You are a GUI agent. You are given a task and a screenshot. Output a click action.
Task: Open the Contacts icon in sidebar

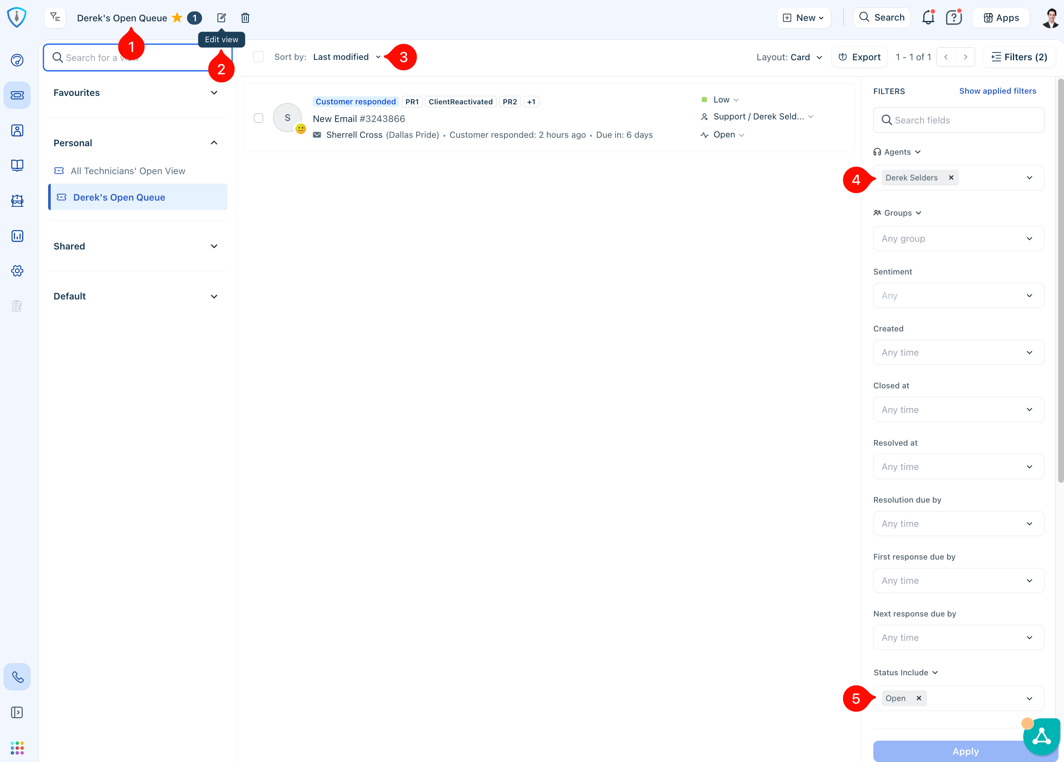[17, 130]
